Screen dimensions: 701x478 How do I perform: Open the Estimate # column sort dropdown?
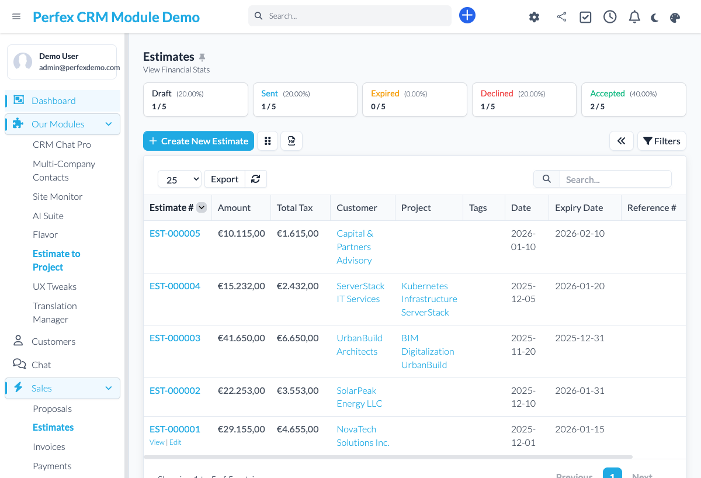point(201,207)
